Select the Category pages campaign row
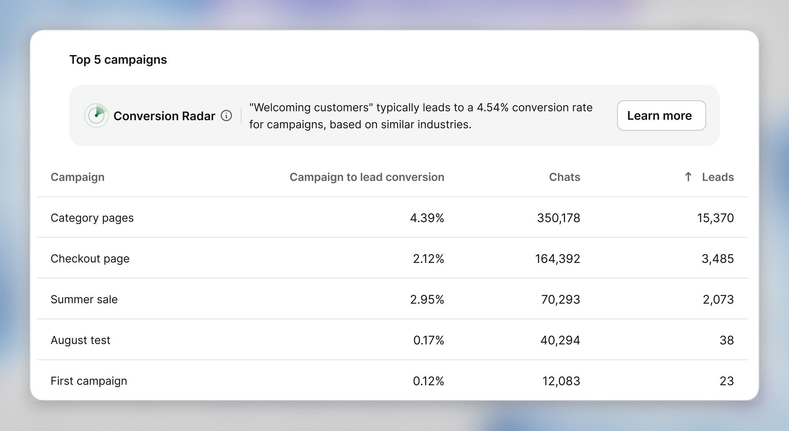This screenshot has width=789, height=431. click(392, 217)
